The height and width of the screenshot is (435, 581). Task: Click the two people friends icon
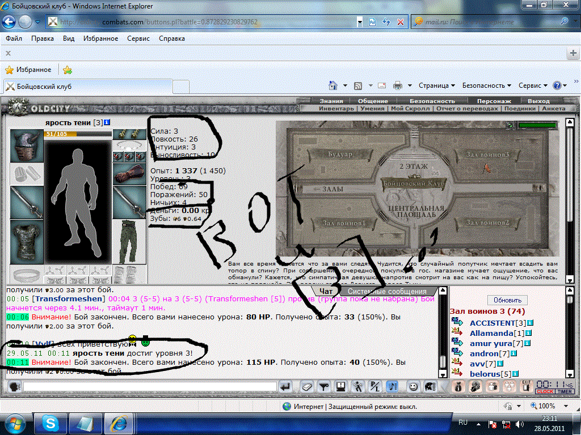(492, 387)
